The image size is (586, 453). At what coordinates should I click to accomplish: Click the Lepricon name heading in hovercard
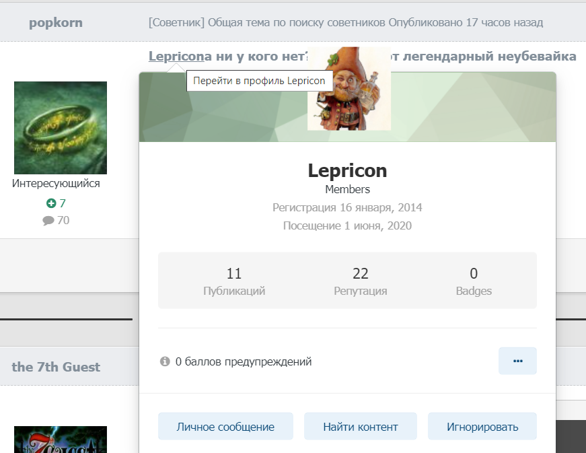coord(347,171)
